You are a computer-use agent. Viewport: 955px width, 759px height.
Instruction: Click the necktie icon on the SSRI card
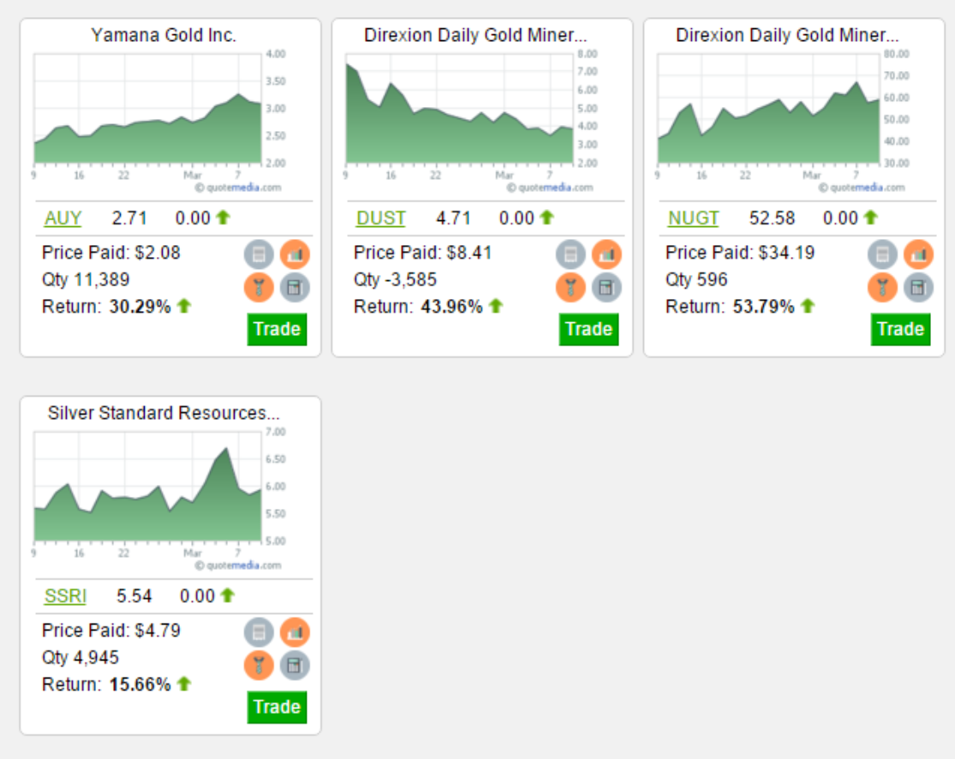click(259, 665)
